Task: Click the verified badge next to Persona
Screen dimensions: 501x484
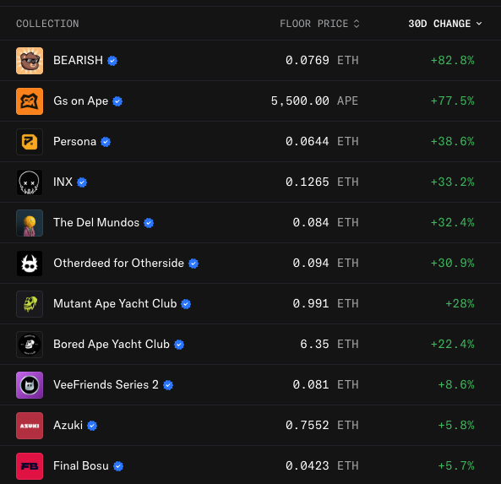Action: 106,142
